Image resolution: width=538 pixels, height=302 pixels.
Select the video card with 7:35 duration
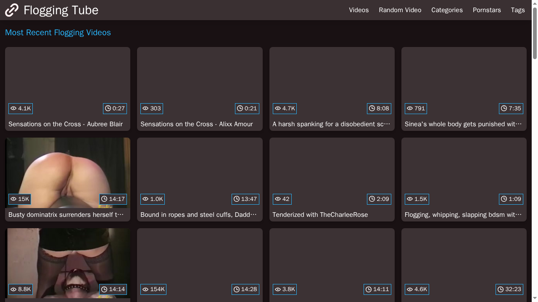[464, 80]
